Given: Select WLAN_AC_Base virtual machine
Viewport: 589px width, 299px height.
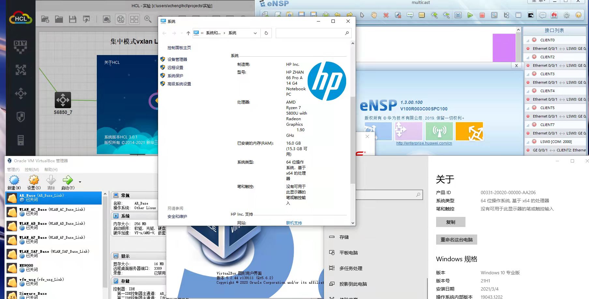Looking at the screenshot, I should (x=54, y=212).
